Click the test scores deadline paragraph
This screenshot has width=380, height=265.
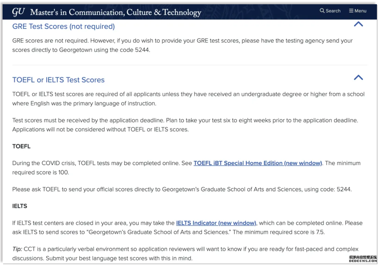coord(185,125)
